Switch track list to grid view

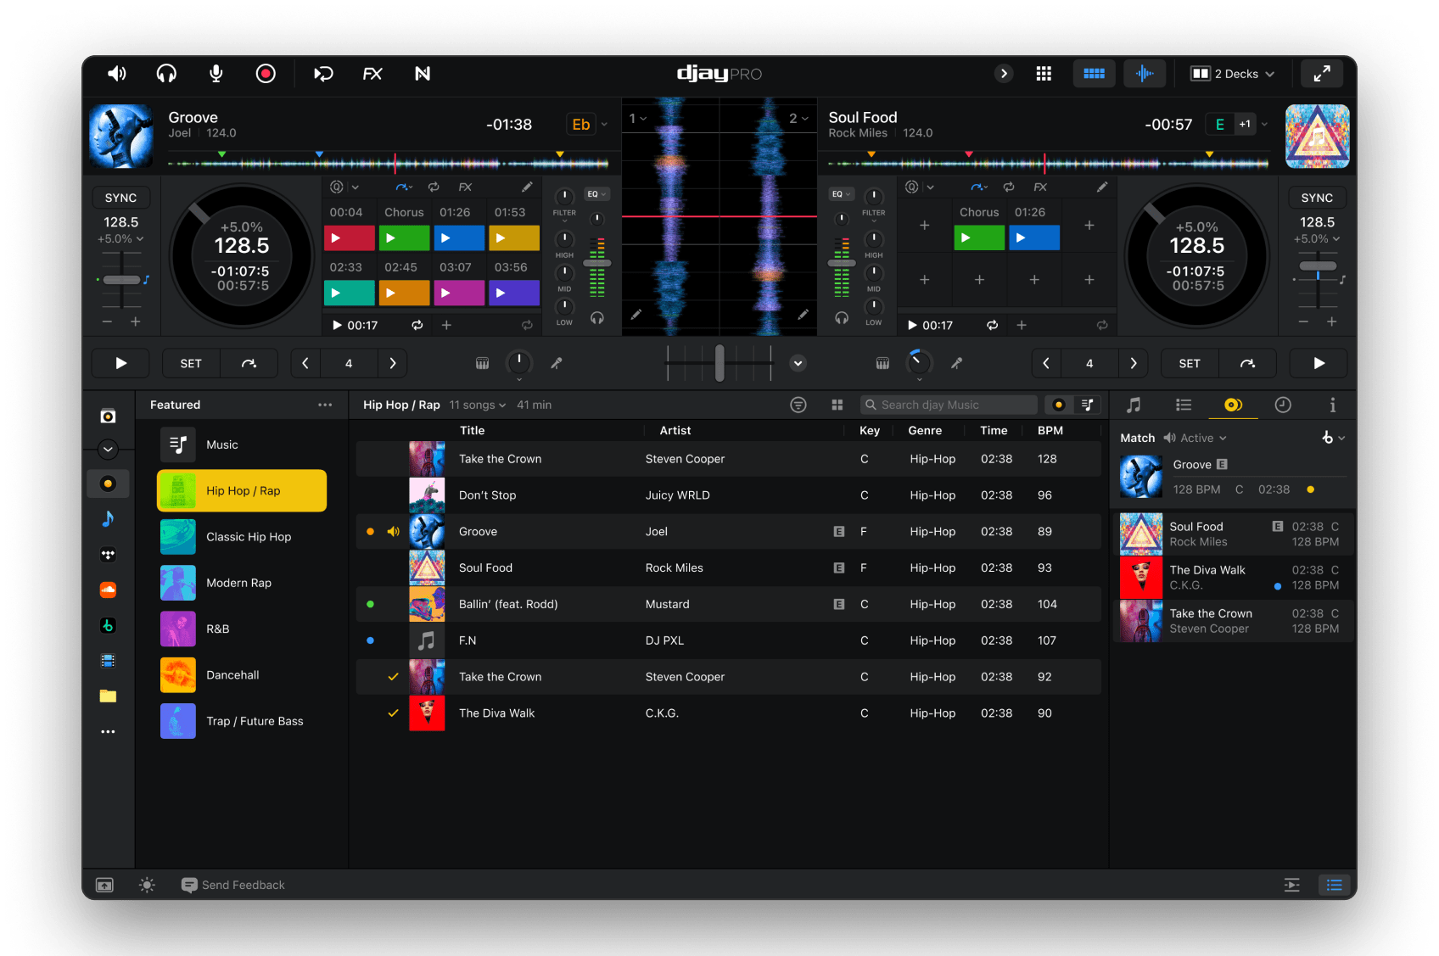tap(837, 405)
